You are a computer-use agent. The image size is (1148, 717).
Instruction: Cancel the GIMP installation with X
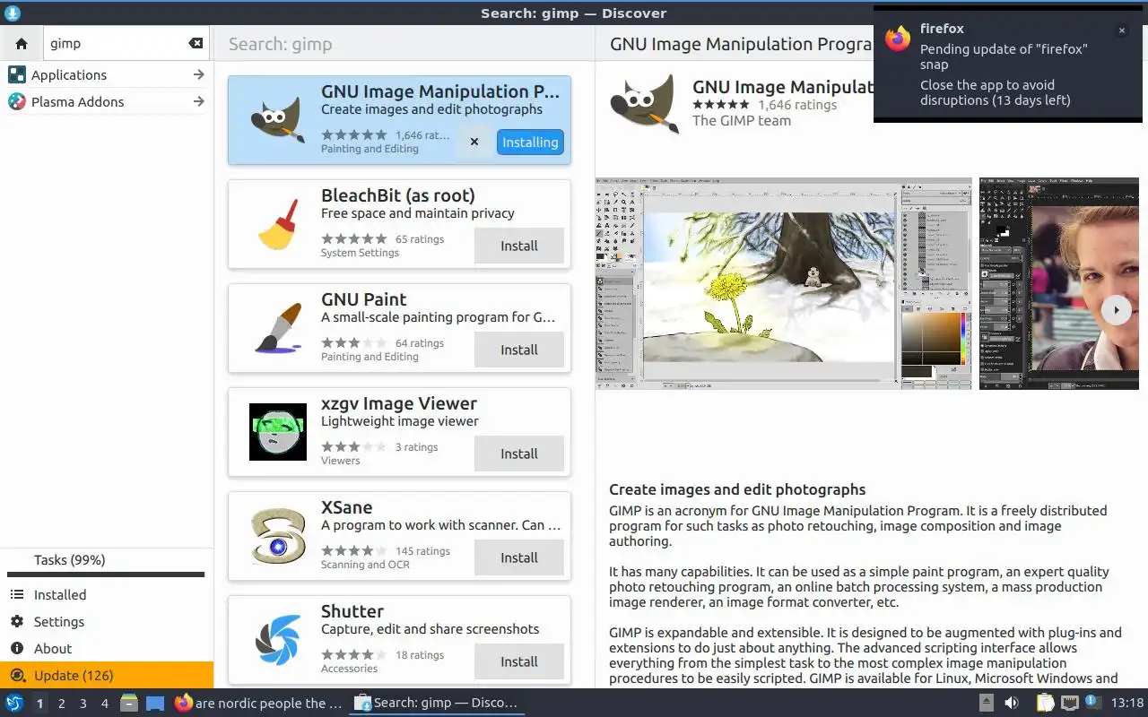(474, 142)
